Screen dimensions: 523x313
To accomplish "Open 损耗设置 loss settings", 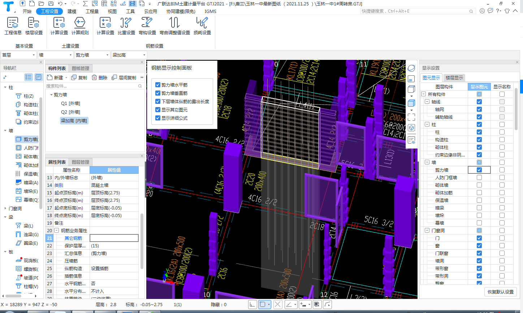I will pos(202,26).
